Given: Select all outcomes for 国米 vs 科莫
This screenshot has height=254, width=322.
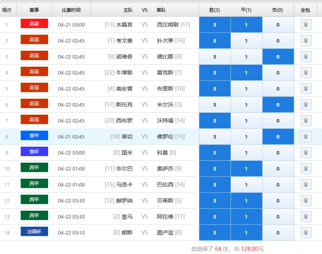Looking at the screenshot, I should coord(306,153).
